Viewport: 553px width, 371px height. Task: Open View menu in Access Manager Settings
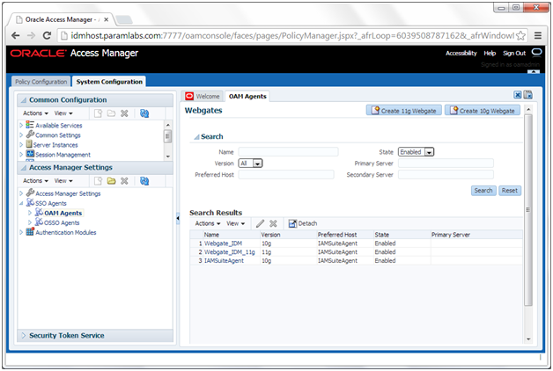pyautogui.click(x=63, y=181)
